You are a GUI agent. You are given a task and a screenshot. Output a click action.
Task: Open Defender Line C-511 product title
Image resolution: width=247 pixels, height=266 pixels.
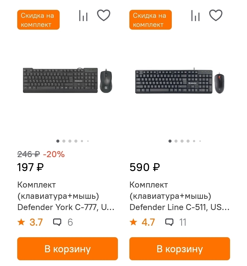click(179, 196)
